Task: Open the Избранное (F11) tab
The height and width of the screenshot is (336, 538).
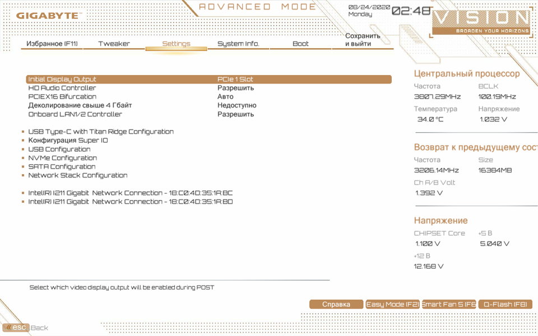Action: point(52,44)
